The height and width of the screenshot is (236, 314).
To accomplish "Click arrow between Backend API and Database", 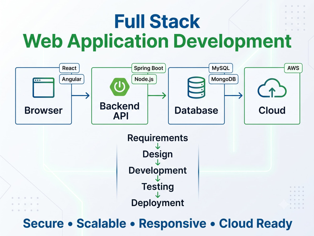I will [157, 96].
